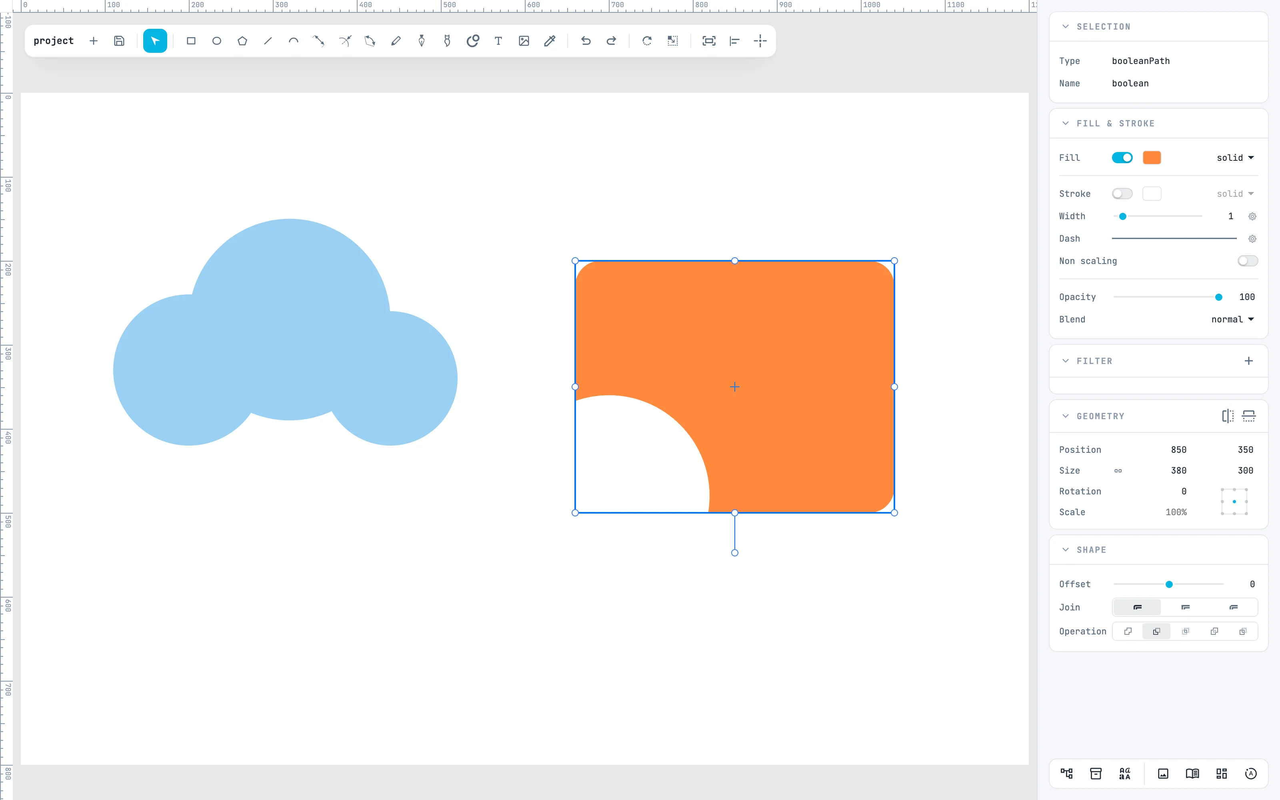This screenshot has height=800, width=1280.
Task: Select the Eyedropper tool
Action: (x=550, y=41)
